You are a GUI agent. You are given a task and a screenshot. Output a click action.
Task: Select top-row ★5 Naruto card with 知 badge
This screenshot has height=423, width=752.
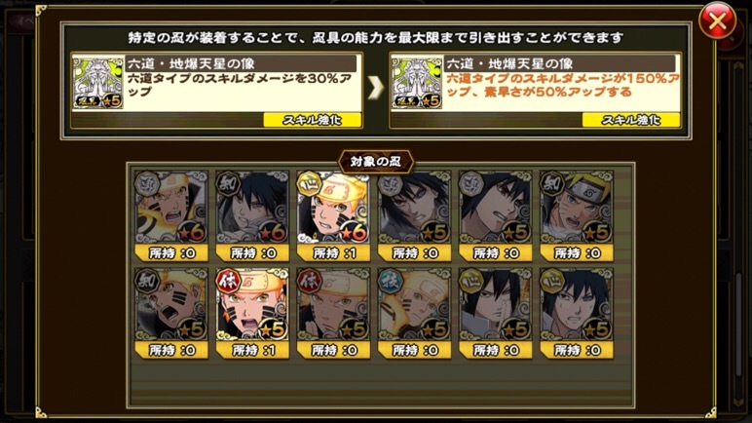(577, 215)
